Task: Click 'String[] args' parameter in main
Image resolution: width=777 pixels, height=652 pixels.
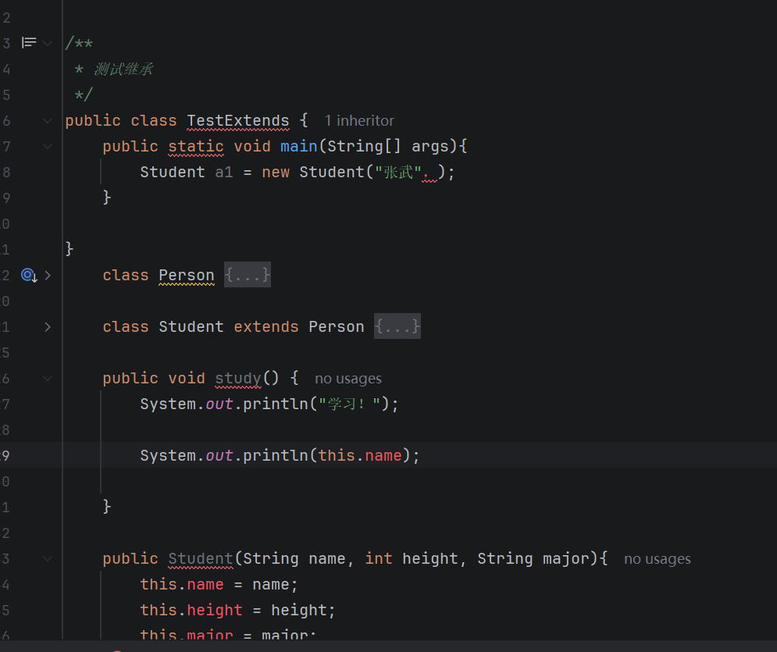Action: point(388,147)
